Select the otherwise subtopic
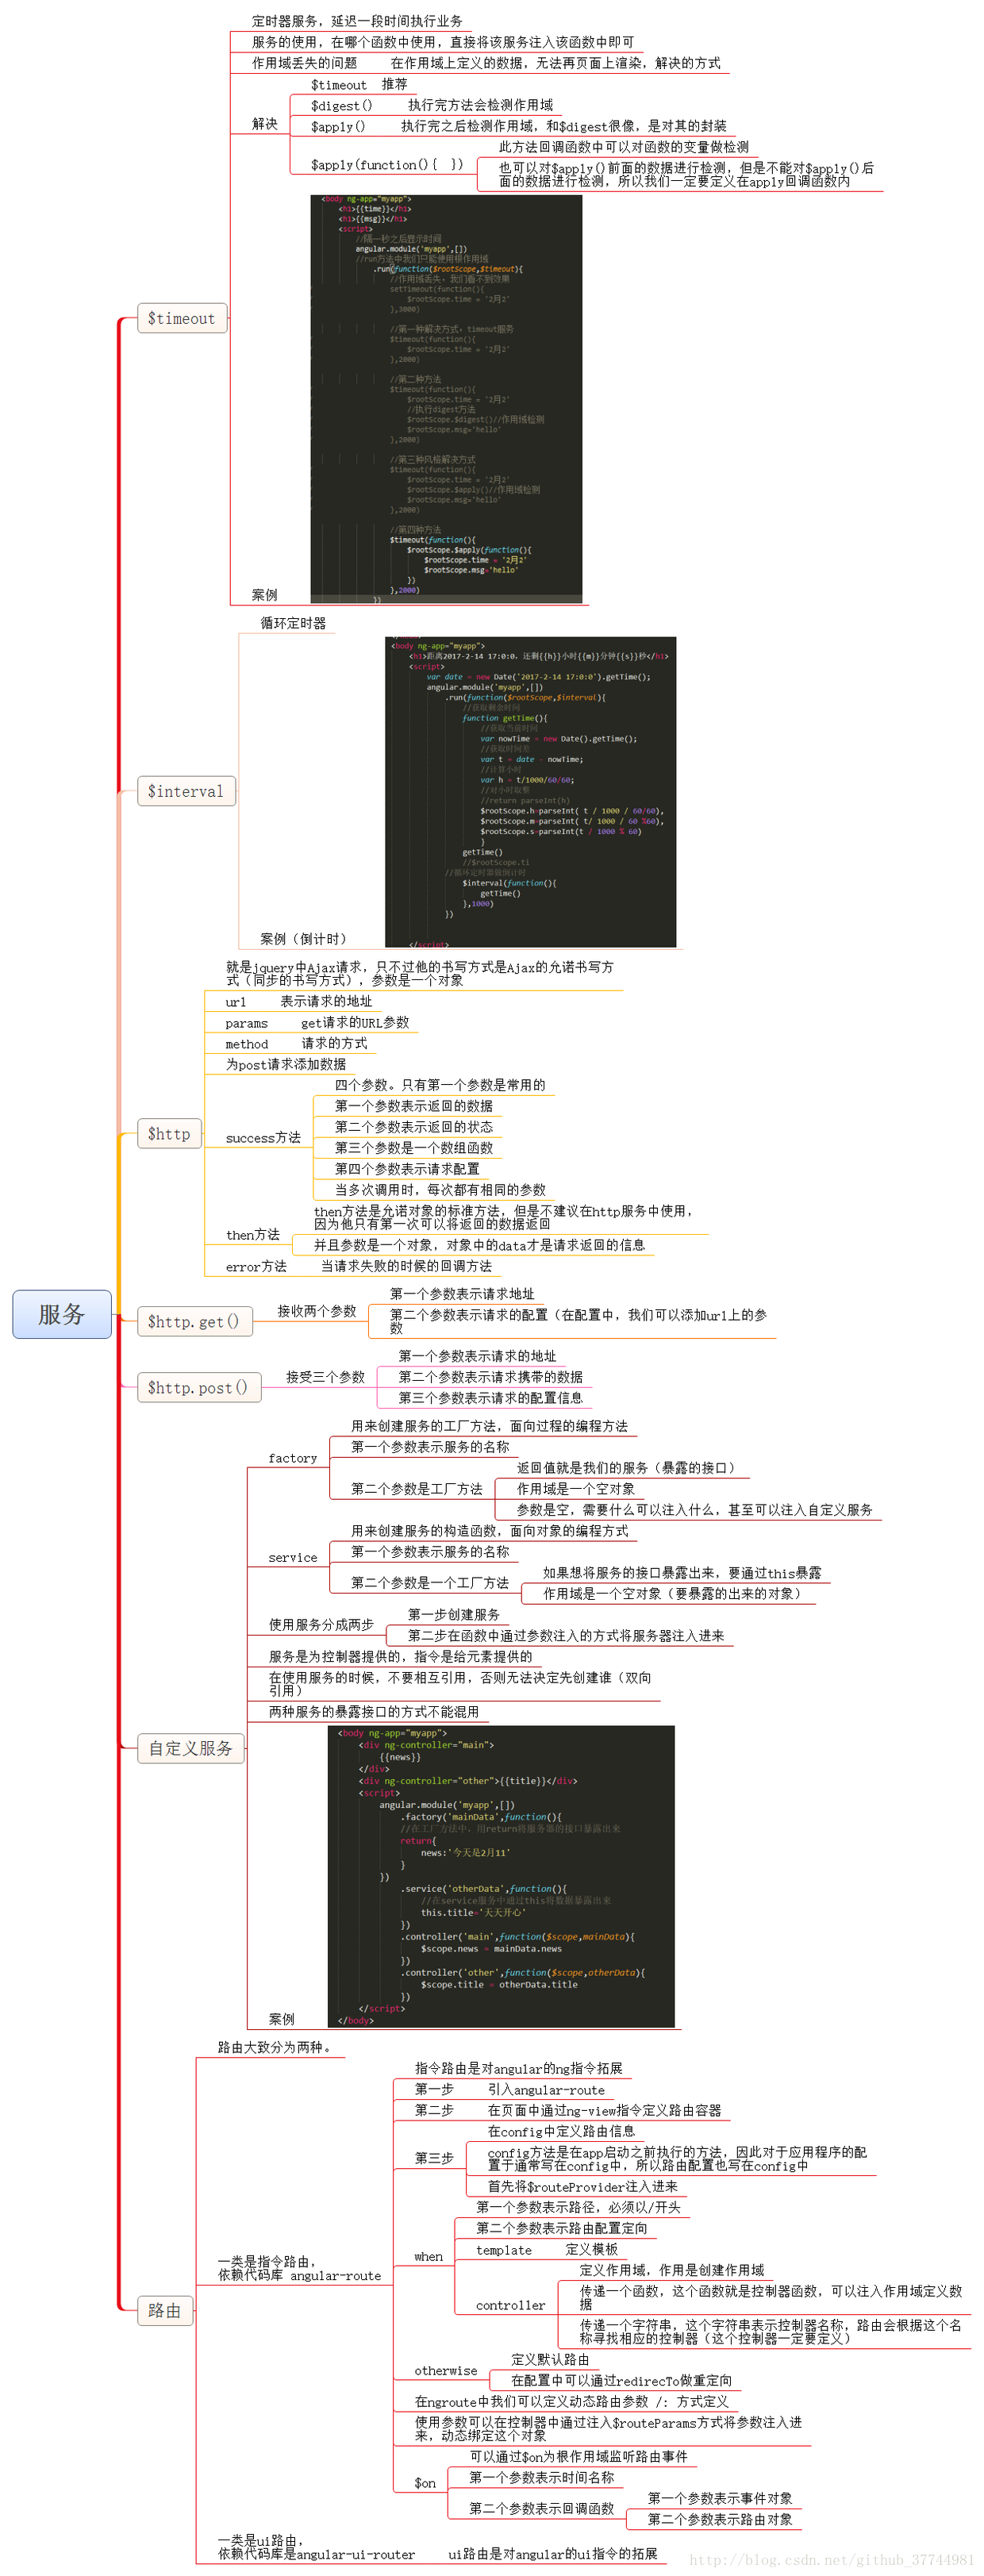Screen dimensions: 984x2576 (x=445, y=2370)
